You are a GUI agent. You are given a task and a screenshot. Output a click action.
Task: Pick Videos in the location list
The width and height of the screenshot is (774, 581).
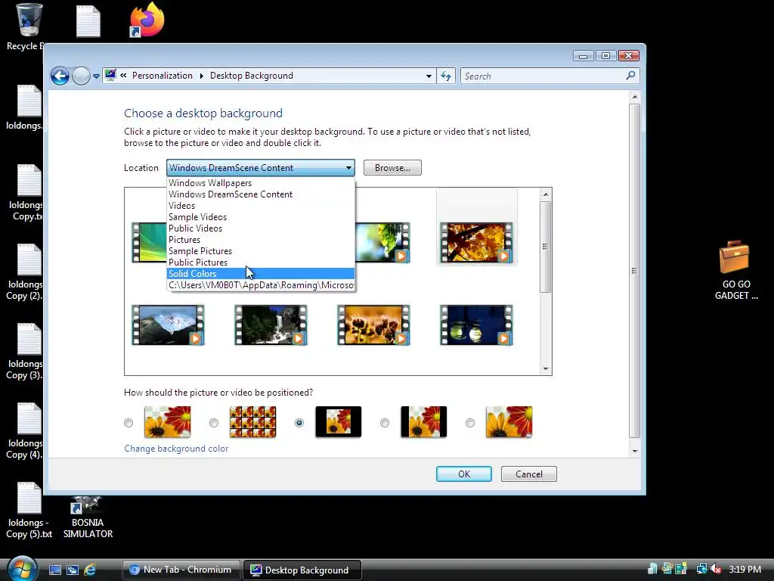point(261,206)
